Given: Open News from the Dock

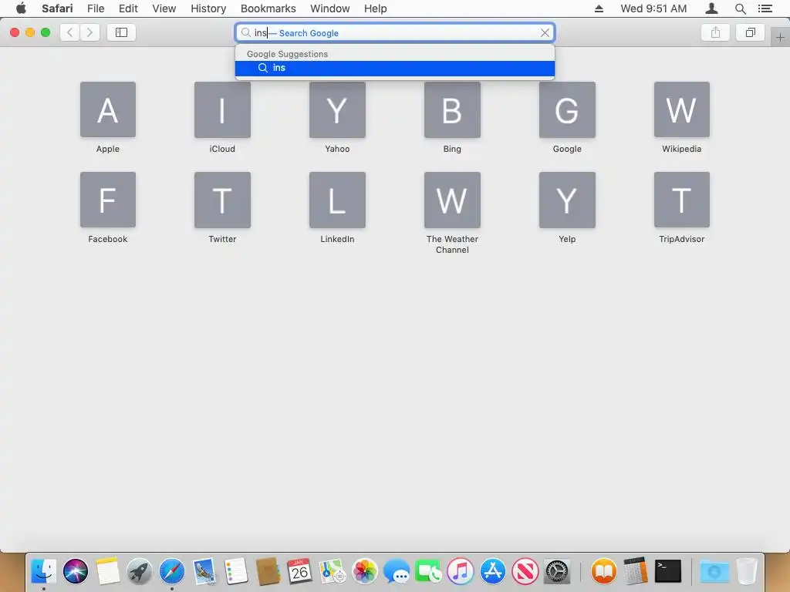Looking at the screenshot, I should (525, 571).
